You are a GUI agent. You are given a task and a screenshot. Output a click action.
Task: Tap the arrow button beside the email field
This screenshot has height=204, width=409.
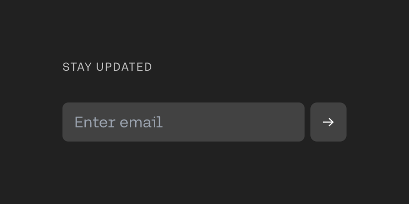pyautogui.click(x=328, y=122)
